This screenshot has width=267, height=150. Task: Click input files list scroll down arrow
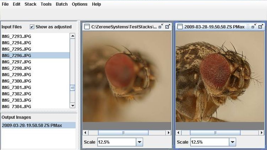point(72,106)
